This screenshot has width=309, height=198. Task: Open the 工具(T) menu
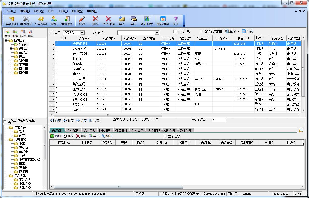(63, 11)
